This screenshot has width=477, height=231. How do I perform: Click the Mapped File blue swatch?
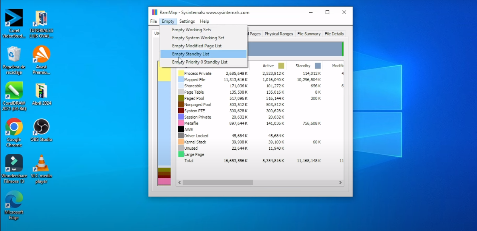point(181,79)
